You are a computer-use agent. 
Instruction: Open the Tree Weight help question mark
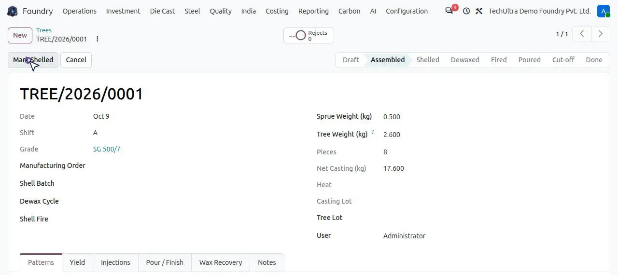(373, 132)
